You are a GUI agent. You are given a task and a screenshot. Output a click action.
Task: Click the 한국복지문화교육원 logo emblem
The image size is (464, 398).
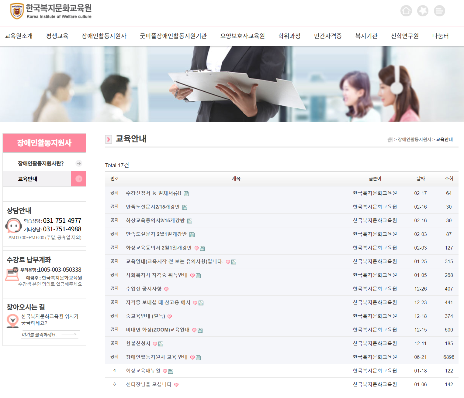click(17, 11)
